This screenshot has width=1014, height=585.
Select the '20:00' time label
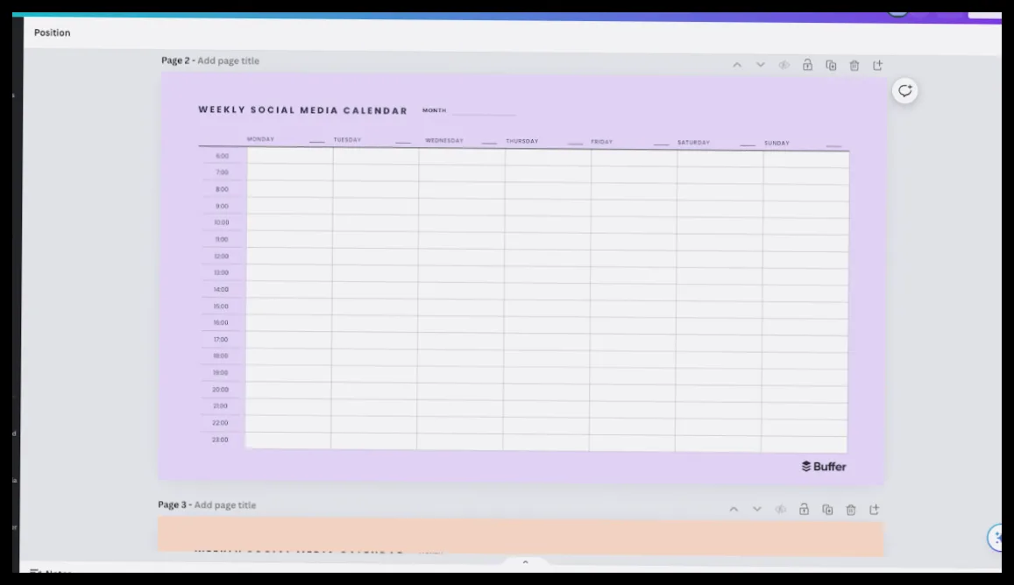221,390
